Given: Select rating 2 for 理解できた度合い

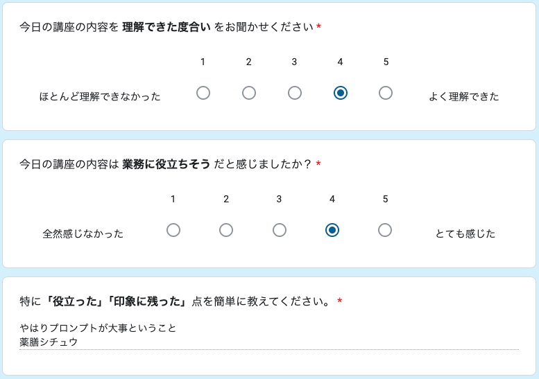Looking at the screenshot, I should 249,93.
